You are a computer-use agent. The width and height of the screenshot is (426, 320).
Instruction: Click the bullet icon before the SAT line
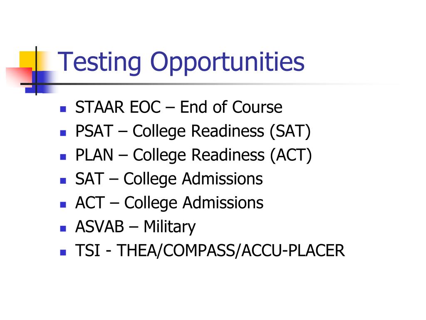[x=63, y=181]
